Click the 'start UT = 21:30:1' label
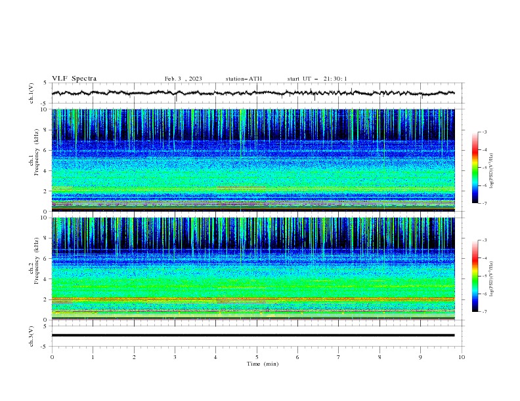The width and height of the screenshot is (520, 401). pos(317,79)
